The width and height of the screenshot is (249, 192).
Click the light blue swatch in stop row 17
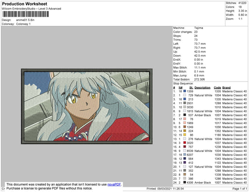tap(185, 155)
